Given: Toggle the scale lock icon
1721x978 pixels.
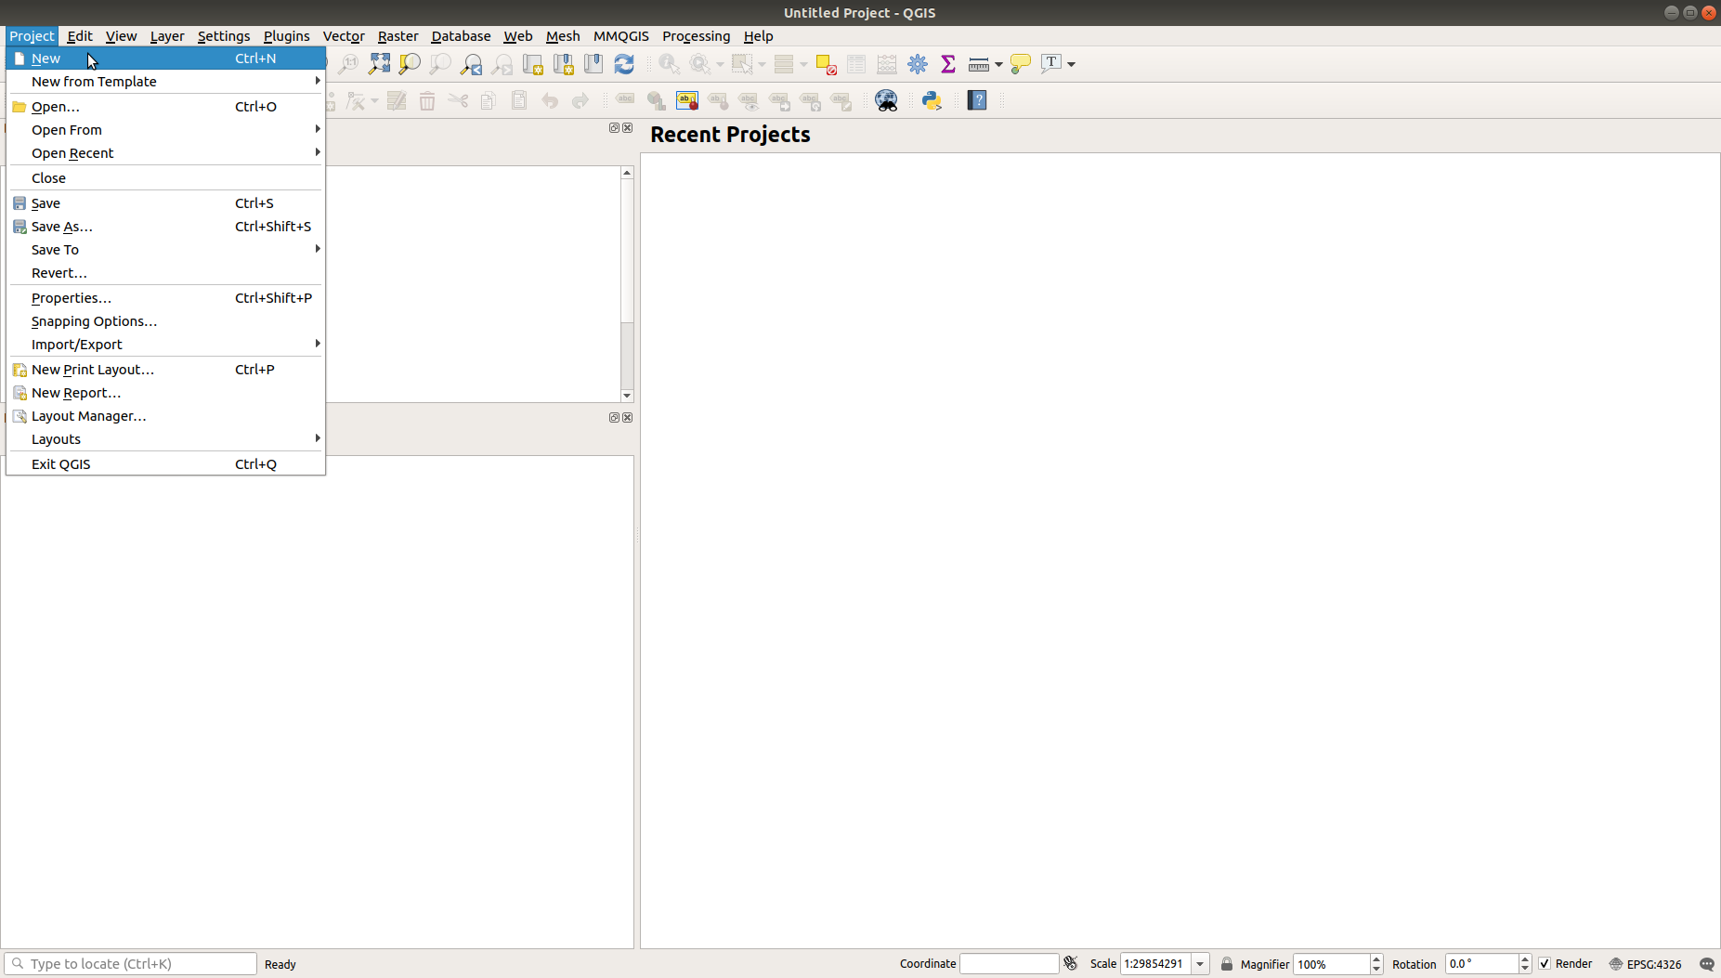Looking at the screenshot, I should 1227,964.
